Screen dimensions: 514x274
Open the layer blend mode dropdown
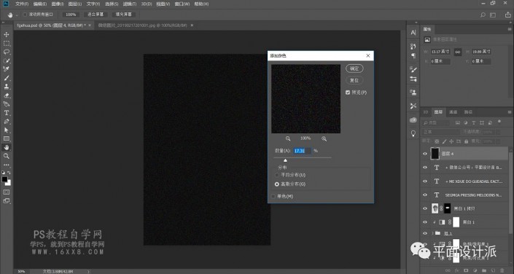(x=440, y=132)
